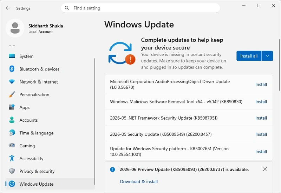Click the sidebar navigation scrollbar
Image resolution: width=281 pixels, height=193 pixels.
pos(94,121)
